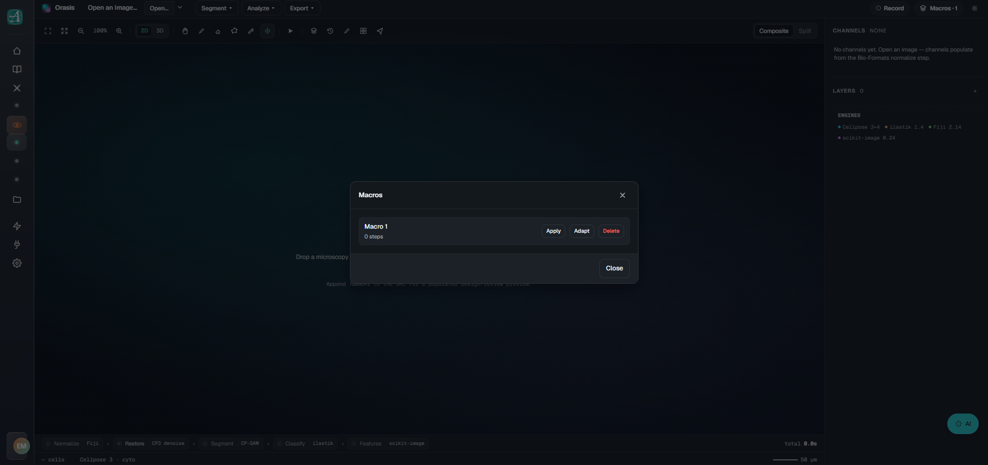Click the Macro 1 entry name
Image resolution: width=988 pixels, height=465 pixels.
[376, 227]
